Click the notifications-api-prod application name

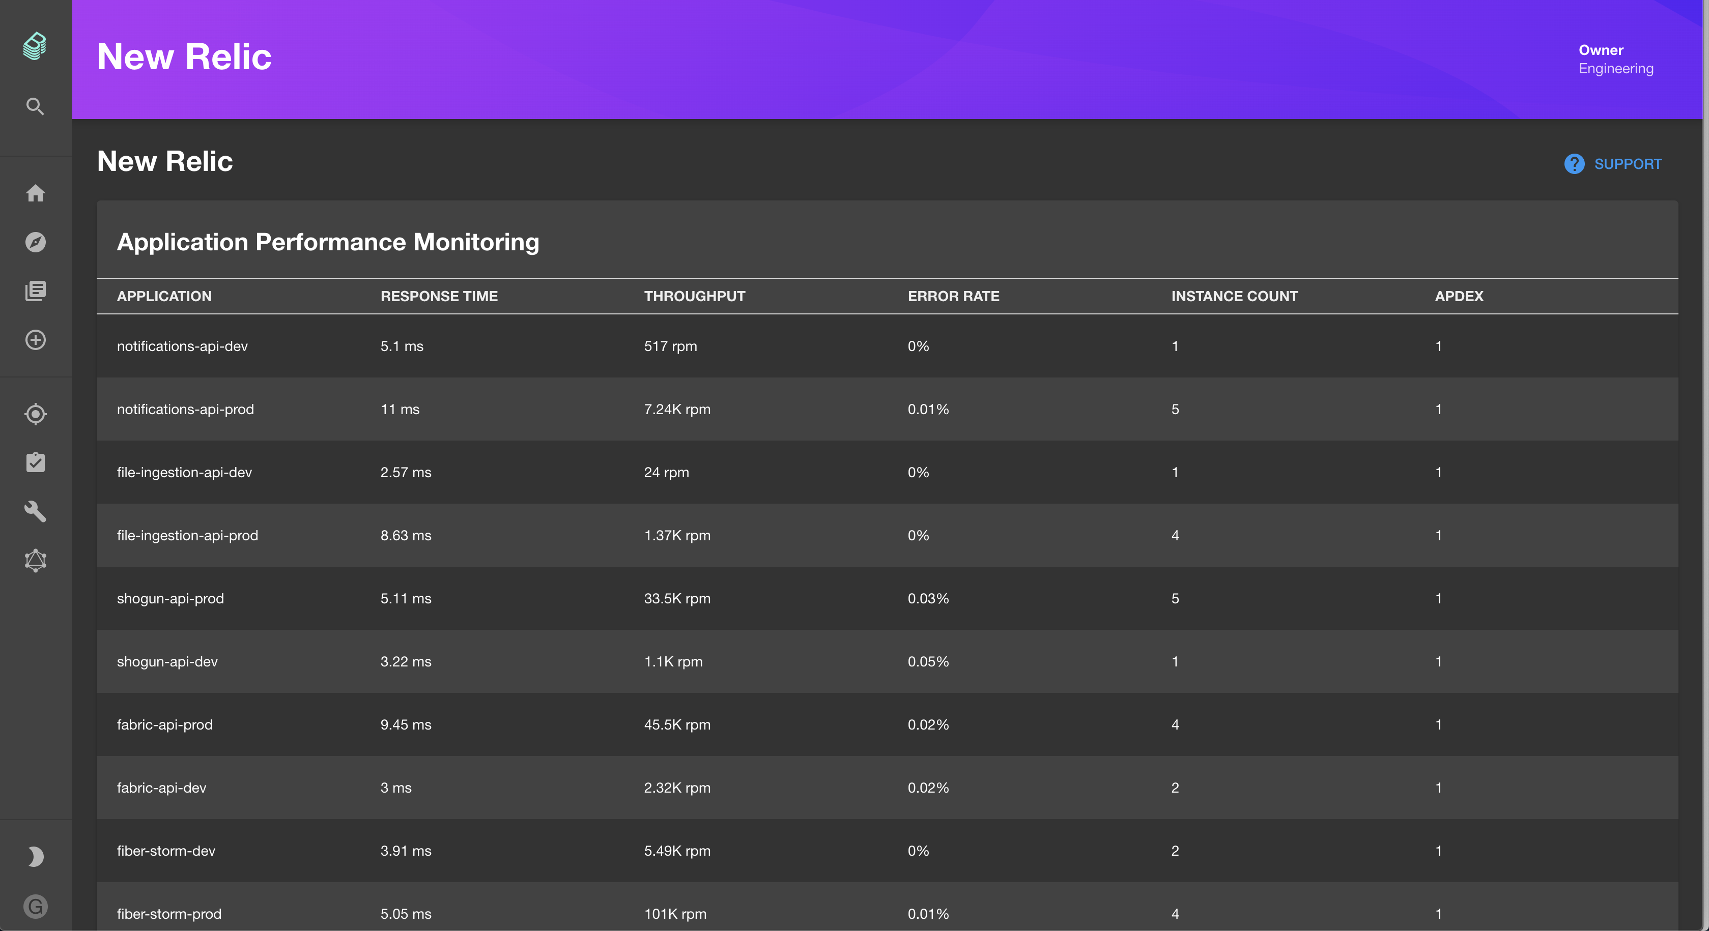(185, 409)
